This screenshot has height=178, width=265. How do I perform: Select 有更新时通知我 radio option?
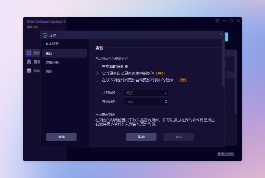[x=97, y=66]
